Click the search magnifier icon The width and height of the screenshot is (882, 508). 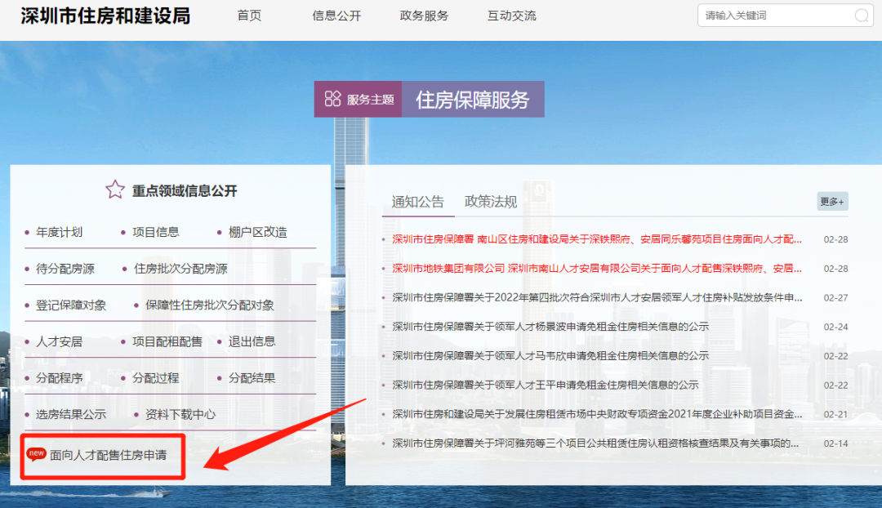tap(862, 16)
